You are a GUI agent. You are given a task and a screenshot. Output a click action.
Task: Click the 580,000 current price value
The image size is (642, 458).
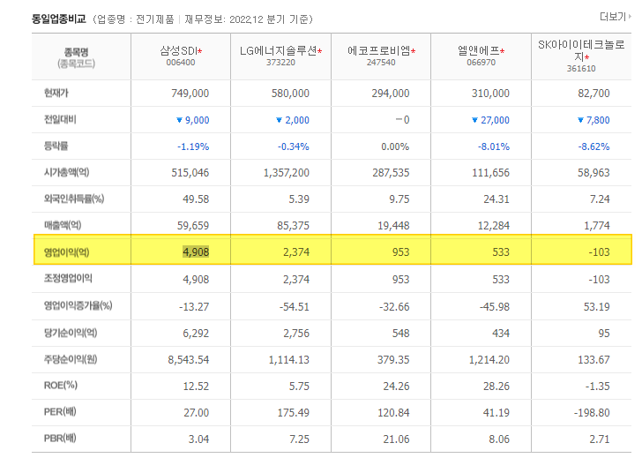pos(290,94)
